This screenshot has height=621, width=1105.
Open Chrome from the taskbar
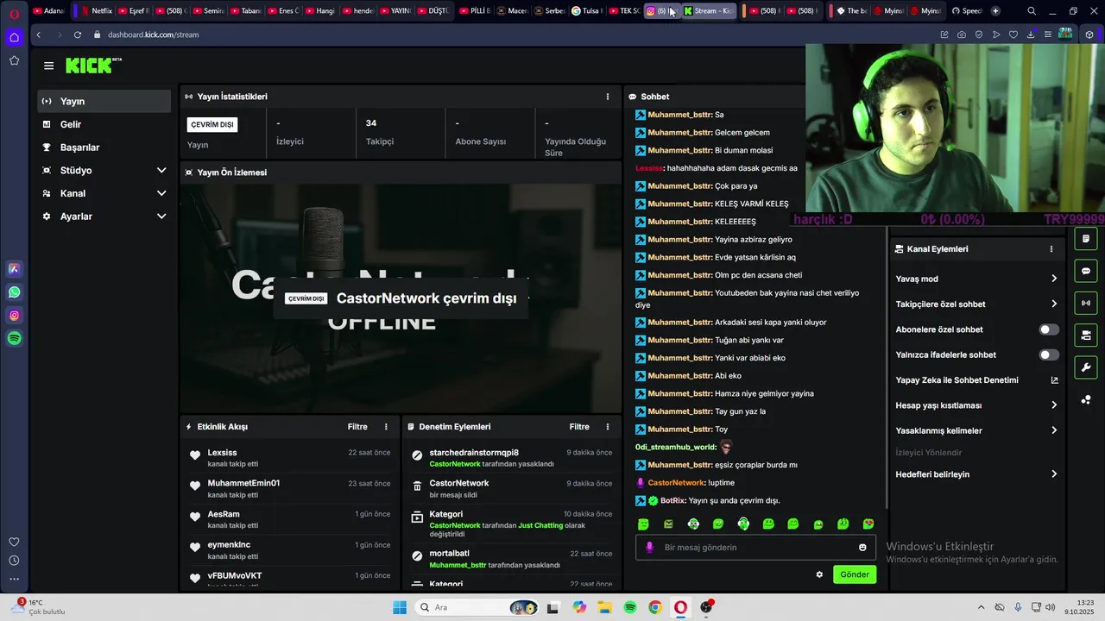point(655,607)
